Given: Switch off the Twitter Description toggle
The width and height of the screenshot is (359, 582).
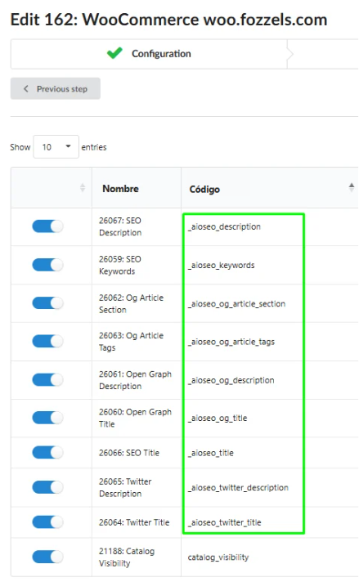Looking at the screenshot, I should [47, 487].
